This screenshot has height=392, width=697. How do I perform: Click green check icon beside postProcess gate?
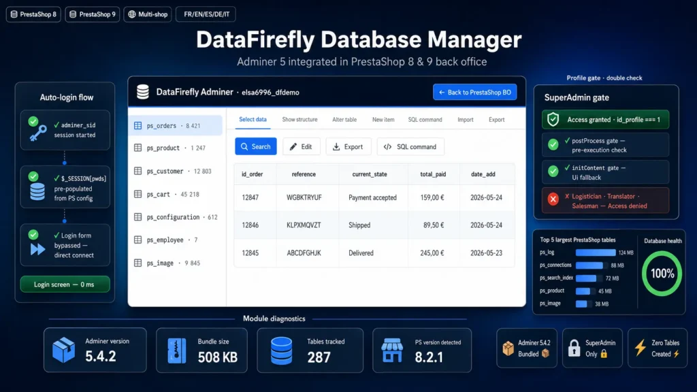click(x=553, y=144)
